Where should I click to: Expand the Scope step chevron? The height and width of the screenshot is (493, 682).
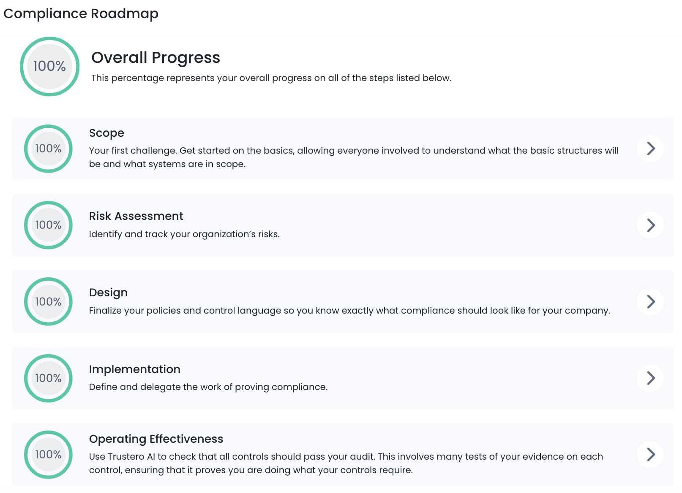(x=650, y=149)
